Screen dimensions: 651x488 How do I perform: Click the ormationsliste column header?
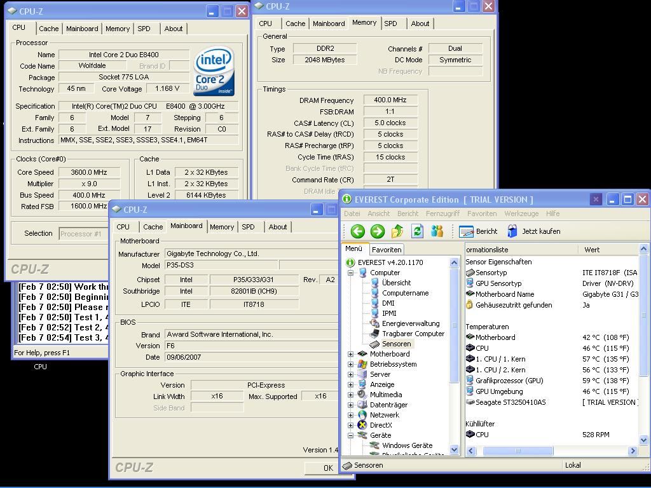pyautogui.click(x=521, y=249)
